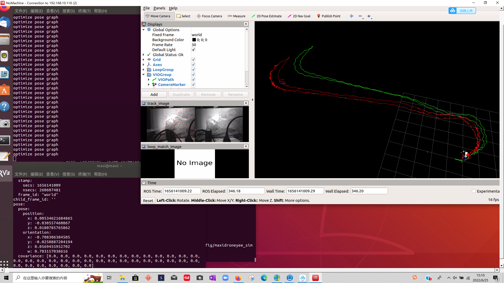Viewport: 504px width, 283px height.
Task: Open the File menu in RViz
Action: click(x=146, y=8)
